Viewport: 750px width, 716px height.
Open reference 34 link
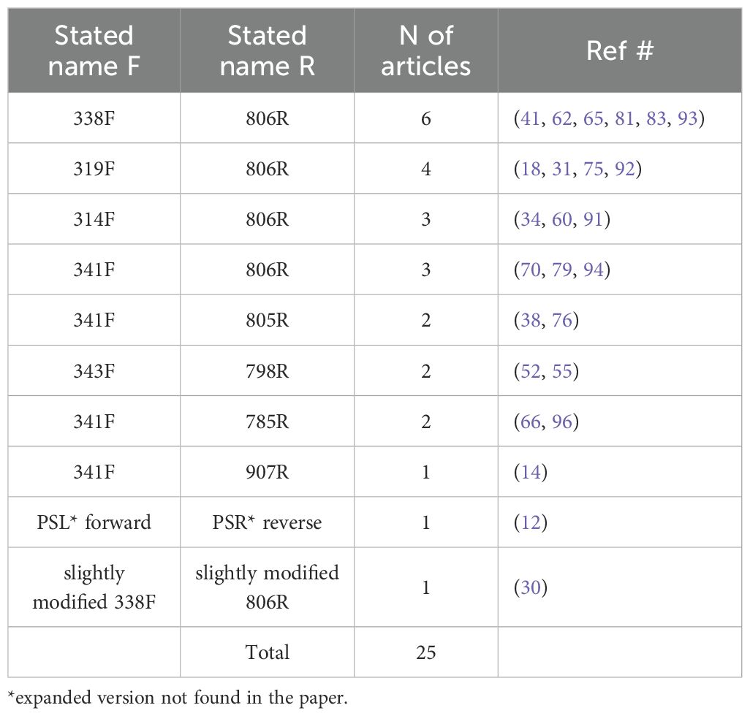tap(531, 220)
